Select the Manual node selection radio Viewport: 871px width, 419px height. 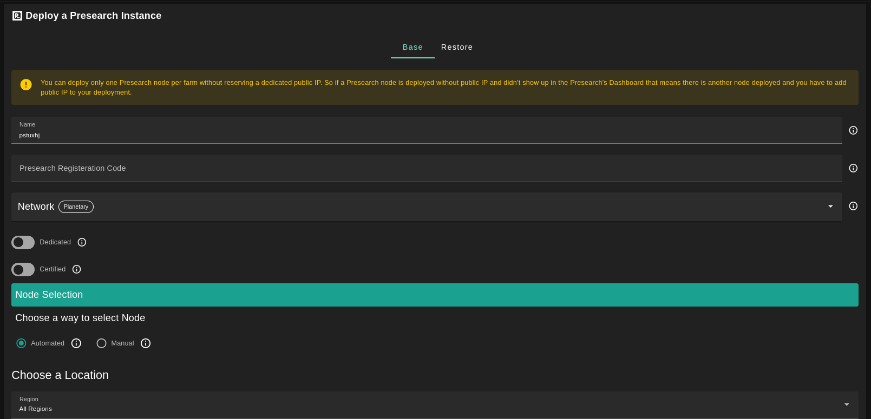pyautogui.click(x=101, y=343)
